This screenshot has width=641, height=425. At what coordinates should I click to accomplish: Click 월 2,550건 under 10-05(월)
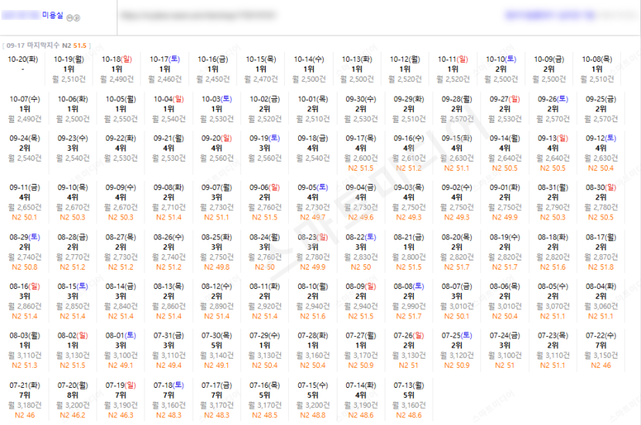[121, 119]
